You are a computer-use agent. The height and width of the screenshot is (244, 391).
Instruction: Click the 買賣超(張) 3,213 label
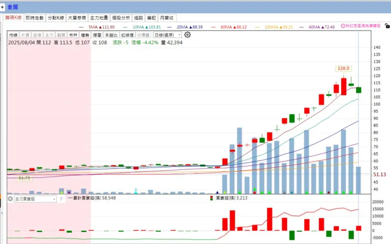(231, 198)
